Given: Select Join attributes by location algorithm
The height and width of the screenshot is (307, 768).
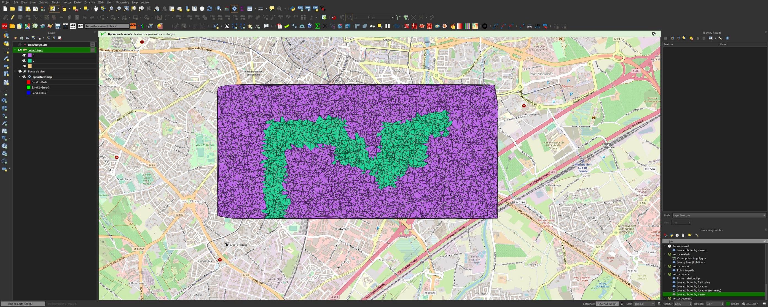Looking at the screenshot, I should tap(692, 286).
